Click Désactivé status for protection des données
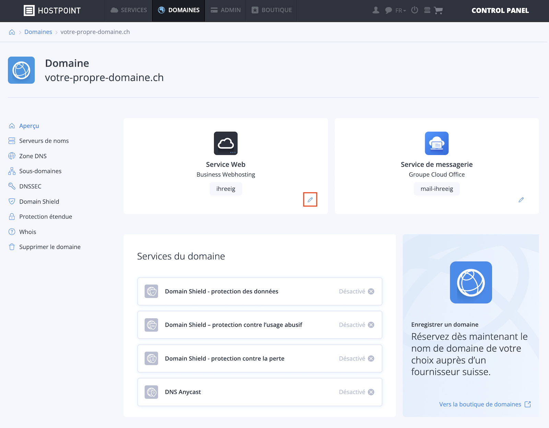The height and width of the screenshot is (428, 549). click(357, 292)
